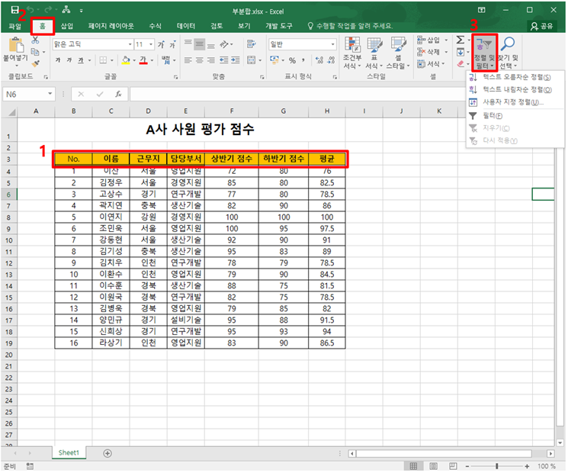568x473 pixels.
Task: Click the 공유 share button
Action: tap(542, 26)
